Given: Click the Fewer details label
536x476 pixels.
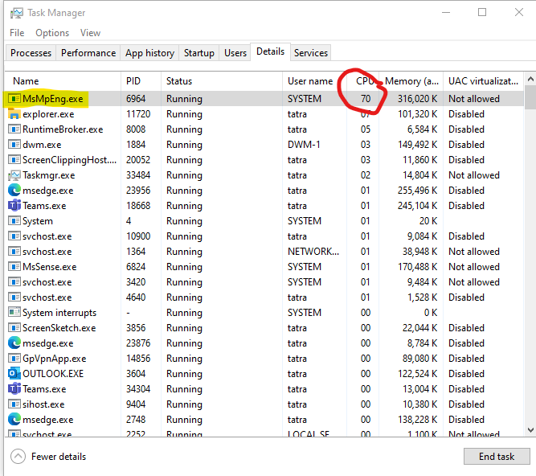Looking at the screenshot, I should [59, 457].
